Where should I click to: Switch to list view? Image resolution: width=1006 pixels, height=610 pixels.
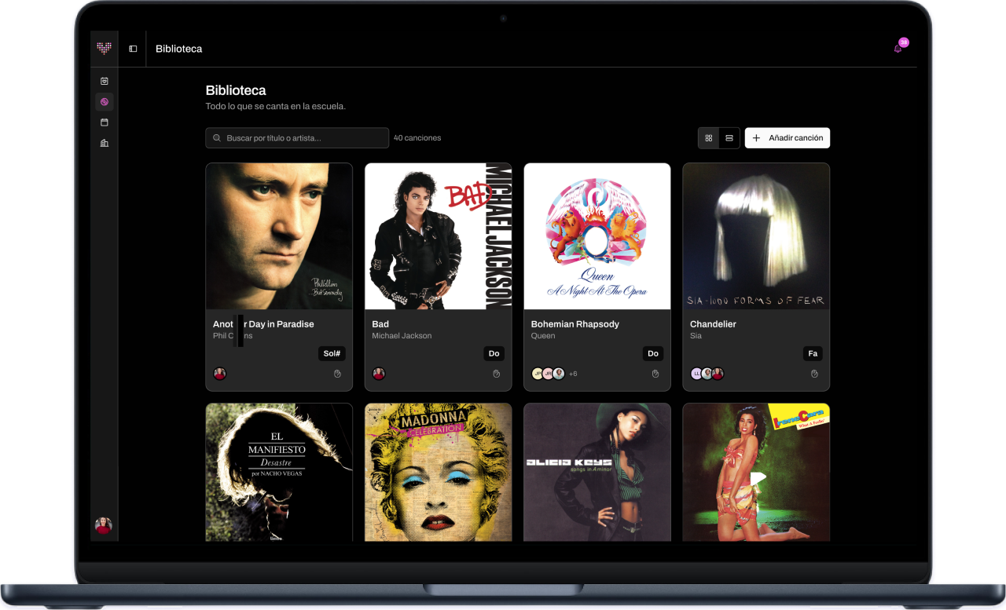tap(729, 138)
